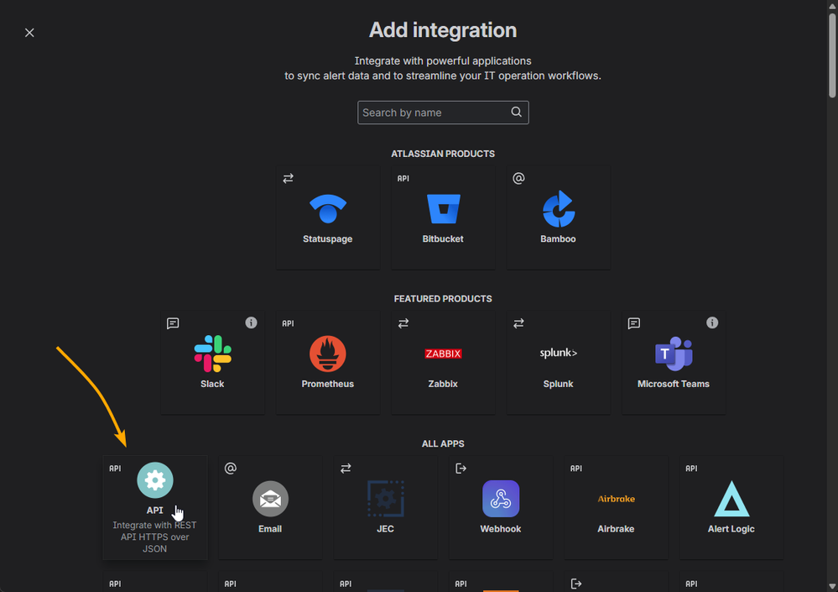The width and height of the screenshot is (838, 592).
Task: Click the ATLASSIAN PRODUCTS heading
Action: tap(443, 154)
